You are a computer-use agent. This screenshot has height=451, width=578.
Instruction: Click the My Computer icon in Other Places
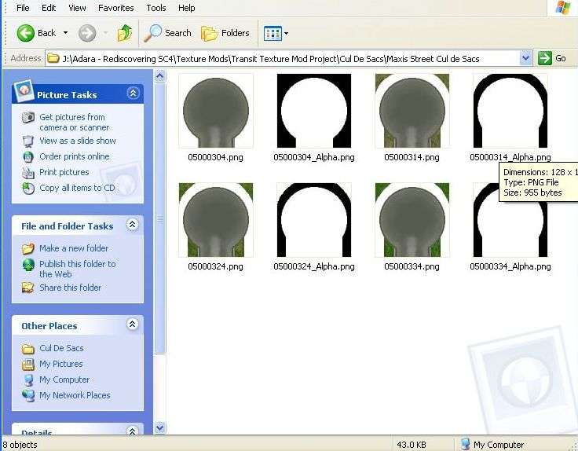pyautogui.click(x=28, y=379)
